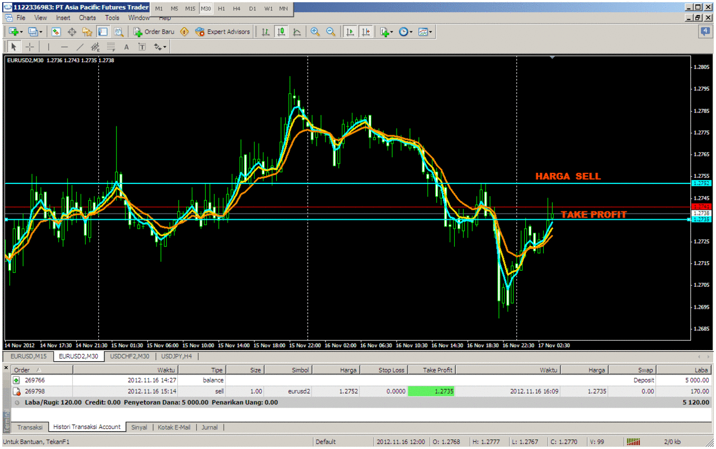This screenshot has width=716, height=449.
Task: Select the arrows objects icon
Action: point(157,47)
